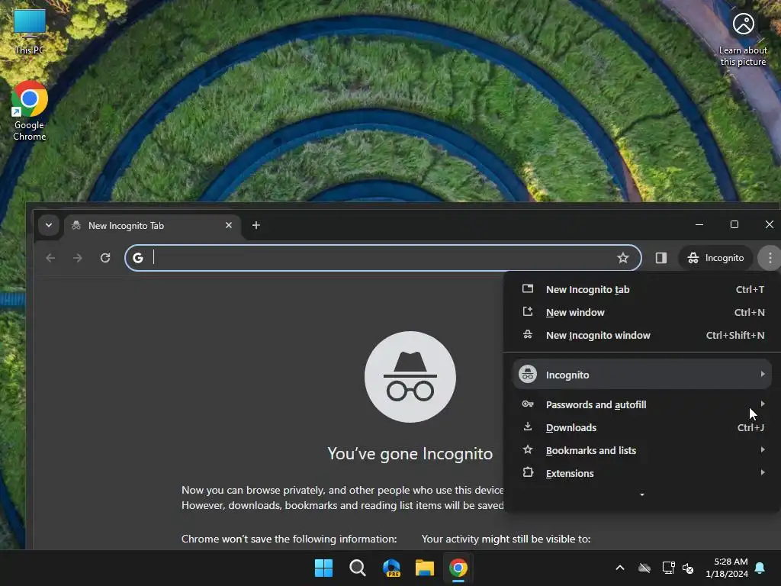Select the New Incognito Tab tab
This screenshot has height=586, width=781.
pos(153,226)
